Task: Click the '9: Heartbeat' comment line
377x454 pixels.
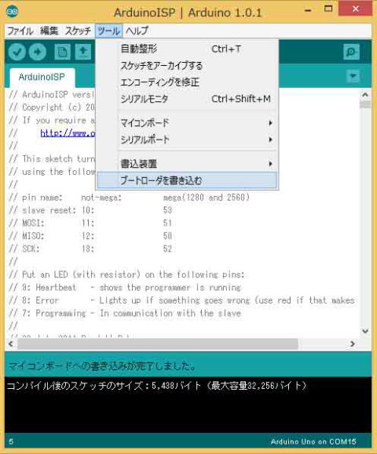Action: point(125,288)
